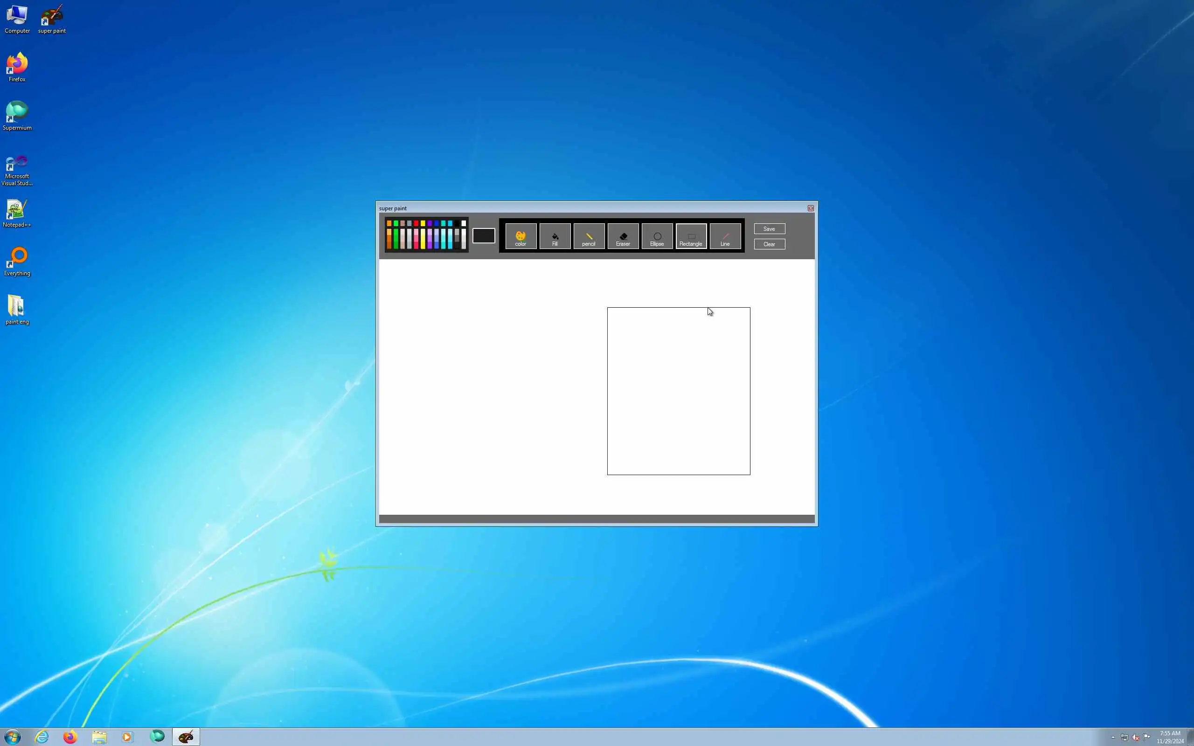Close the super paint window

click(x=810, y=208)
